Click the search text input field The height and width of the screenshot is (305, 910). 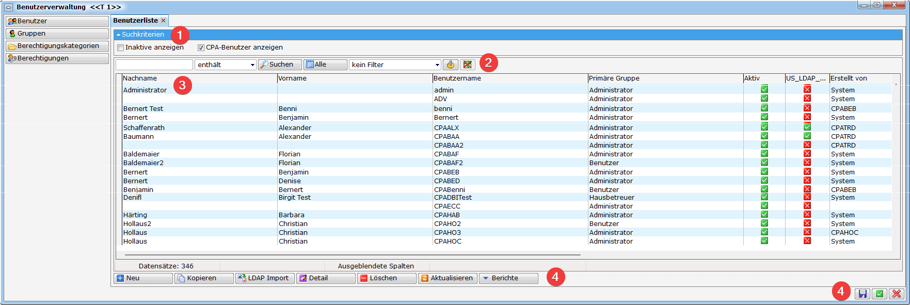point(154,65)
